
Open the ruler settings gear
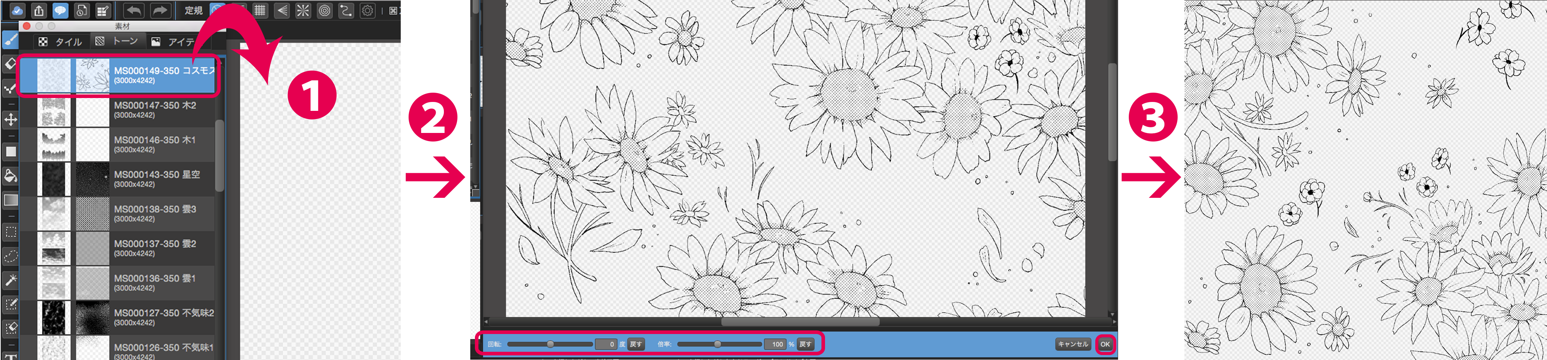point(368,10)
